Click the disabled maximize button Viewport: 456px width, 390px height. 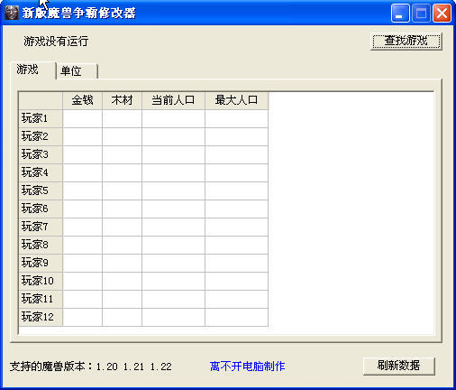421,14
